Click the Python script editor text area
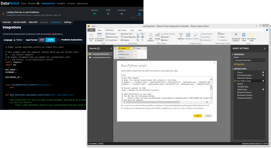The image size is (271, 148). click(165, 89)
